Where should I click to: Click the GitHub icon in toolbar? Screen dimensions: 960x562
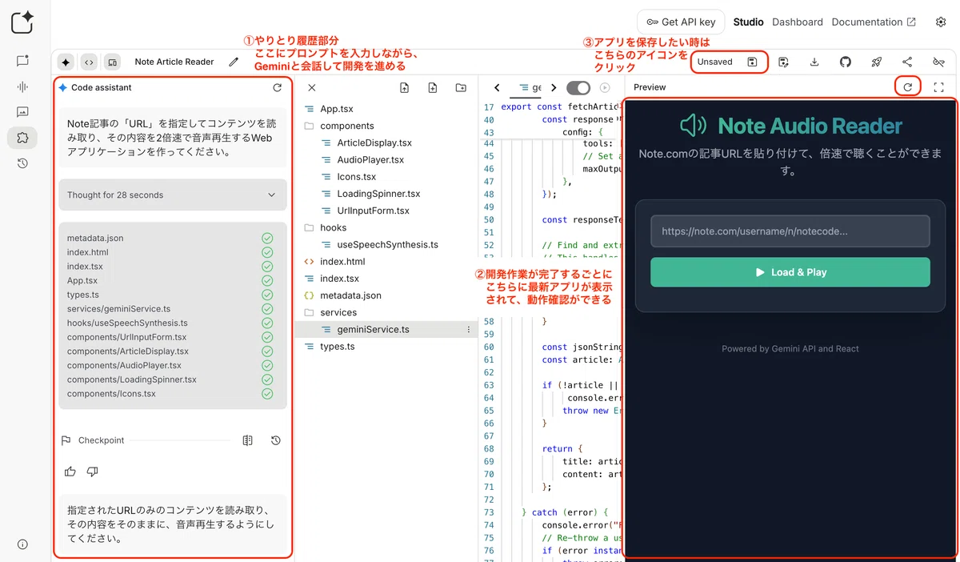coord(846,62)
